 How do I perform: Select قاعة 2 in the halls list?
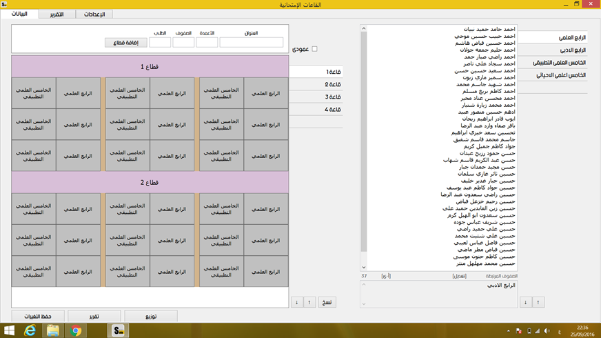tap(323, 84)
